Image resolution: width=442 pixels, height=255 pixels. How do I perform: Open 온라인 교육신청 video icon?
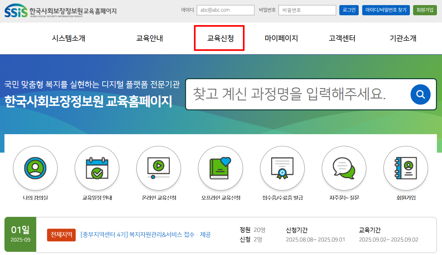159,168
